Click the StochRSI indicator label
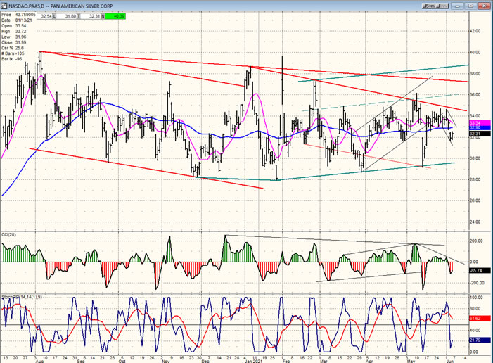This screenshot has width=493, height=363. click(21, 296)
